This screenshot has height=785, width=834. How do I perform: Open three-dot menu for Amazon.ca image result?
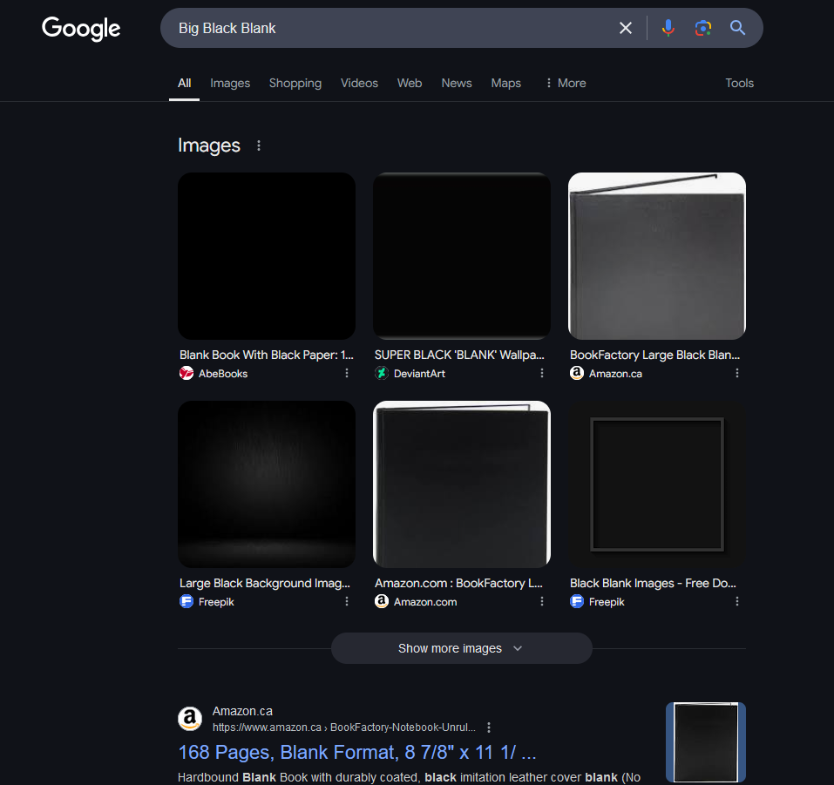pyautogui.click(x=737, y=374)
